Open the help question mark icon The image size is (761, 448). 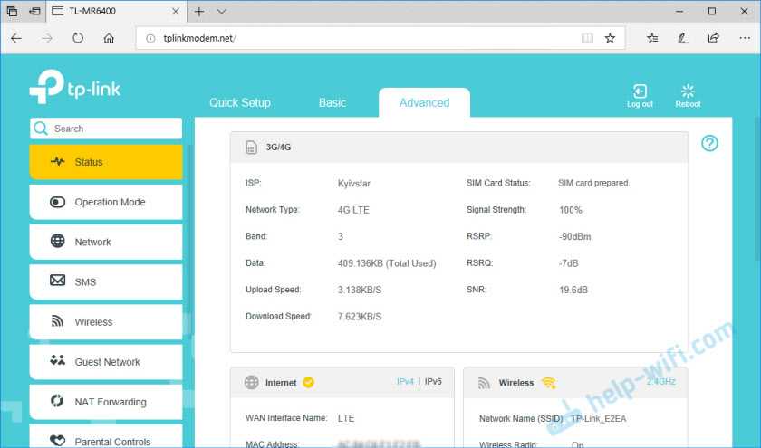[710, 143]
